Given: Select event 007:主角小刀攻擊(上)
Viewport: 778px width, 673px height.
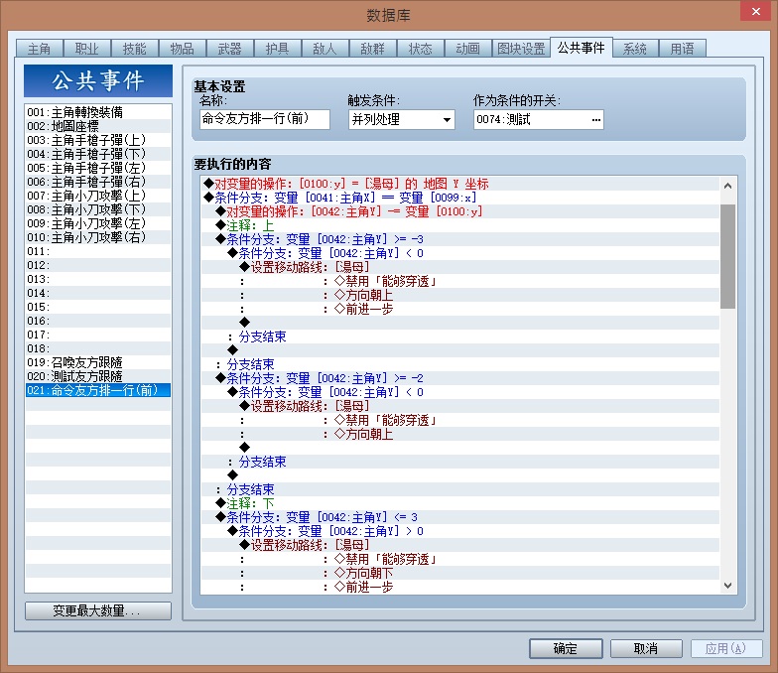Looking at the screenshot, I should [97, 196].
